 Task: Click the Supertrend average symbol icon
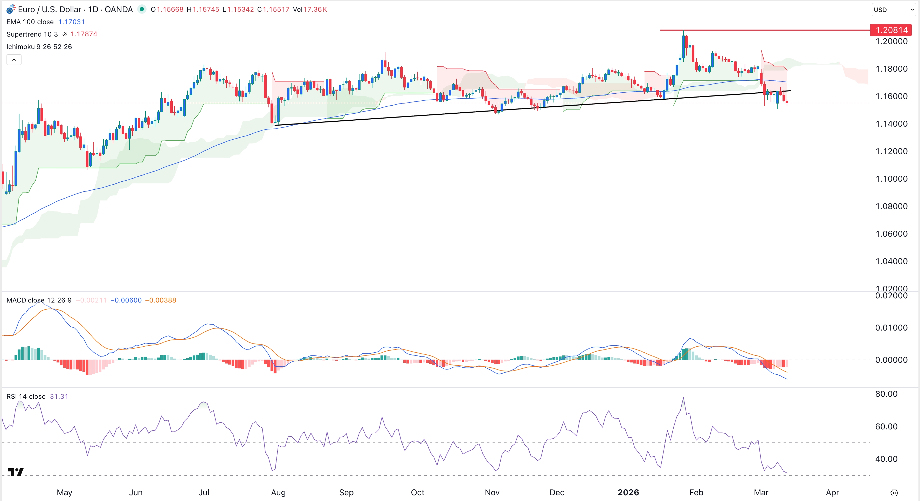[64, 34]
